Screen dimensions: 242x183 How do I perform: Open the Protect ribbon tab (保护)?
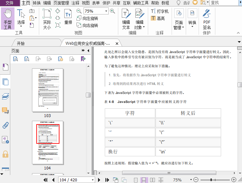(106, 3)
